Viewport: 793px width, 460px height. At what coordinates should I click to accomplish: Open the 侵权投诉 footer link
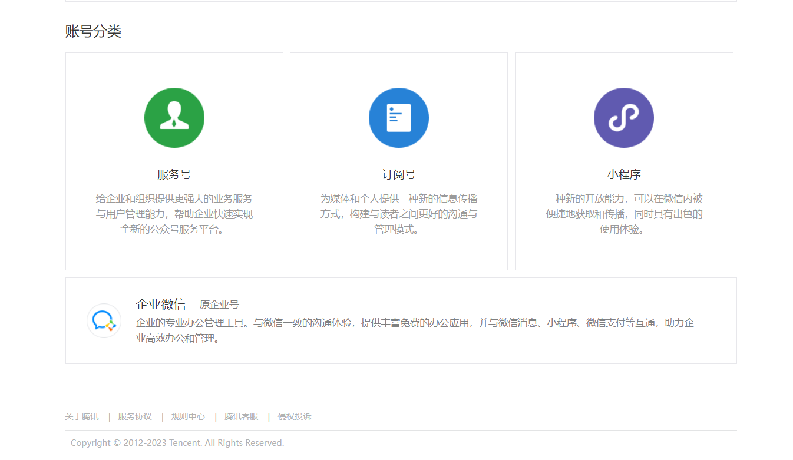pyautogui.click(x=295, y=416)
